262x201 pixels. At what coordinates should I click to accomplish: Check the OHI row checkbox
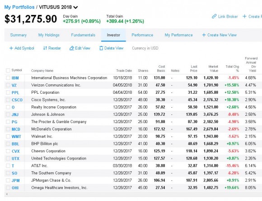coord(8,187)
